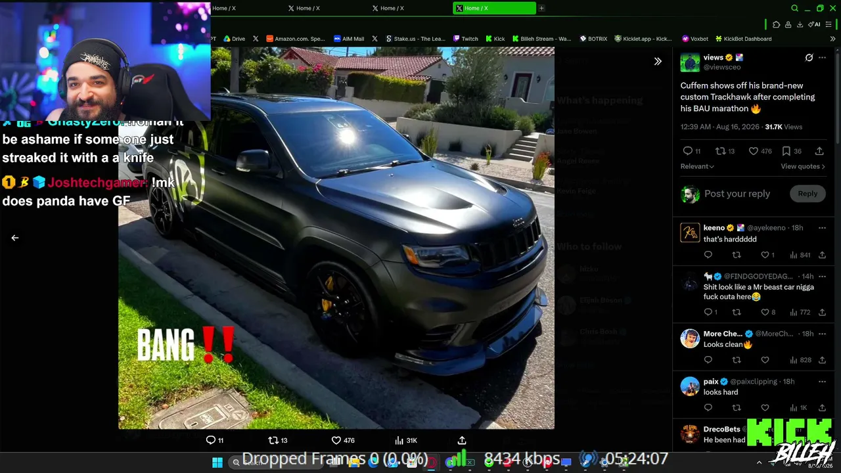Like the 'Looks clean' comment

(x=765, y=360)
